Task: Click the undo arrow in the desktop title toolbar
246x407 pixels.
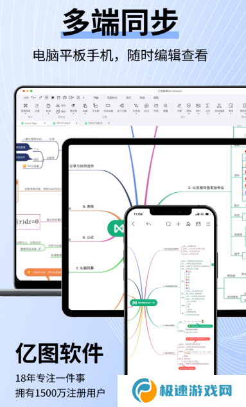Action: pos(33,98)
